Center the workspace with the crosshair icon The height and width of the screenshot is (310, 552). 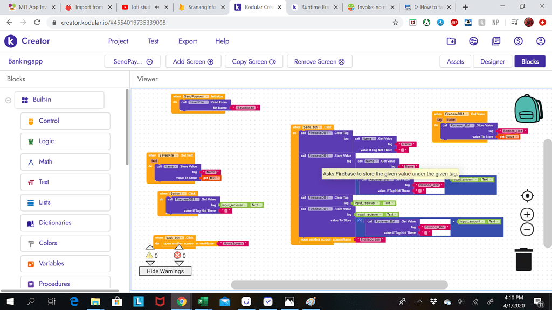click(x=527, y=196)
